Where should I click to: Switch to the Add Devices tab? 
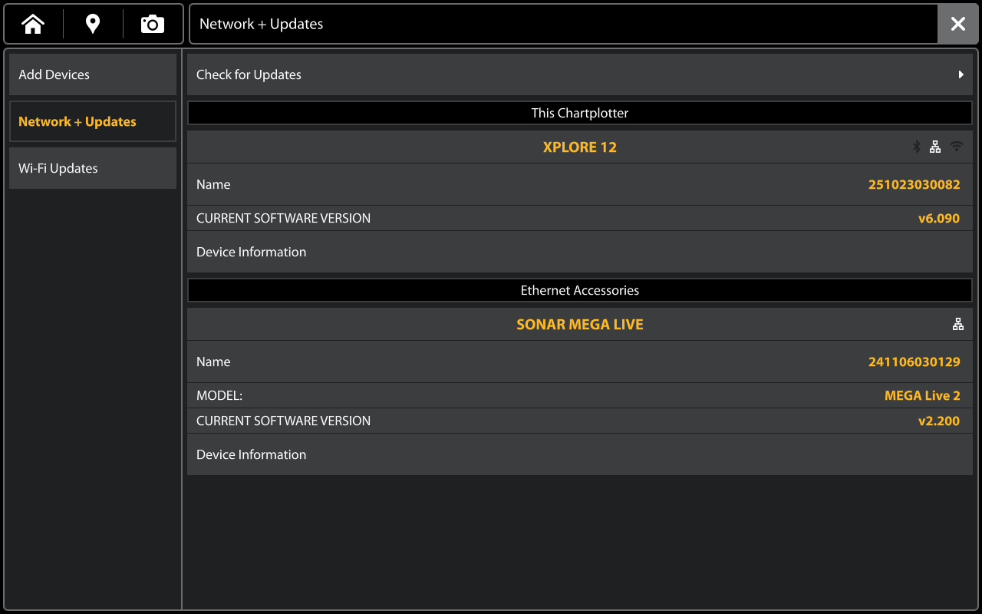click(92, 74)
